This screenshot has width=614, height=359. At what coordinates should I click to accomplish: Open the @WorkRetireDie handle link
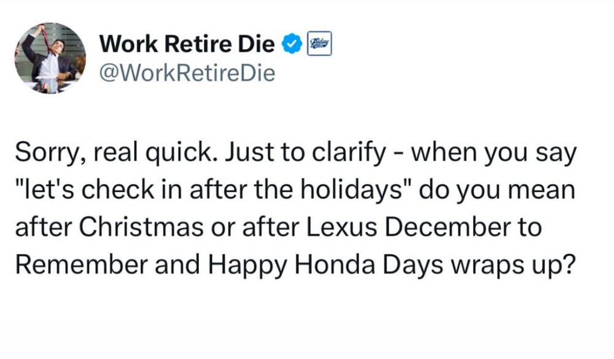pos(187,73)
